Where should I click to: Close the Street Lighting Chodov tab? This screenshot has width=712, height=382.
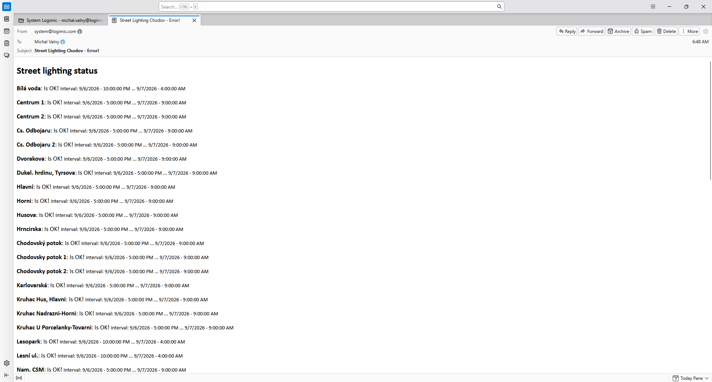pos(194,20)
